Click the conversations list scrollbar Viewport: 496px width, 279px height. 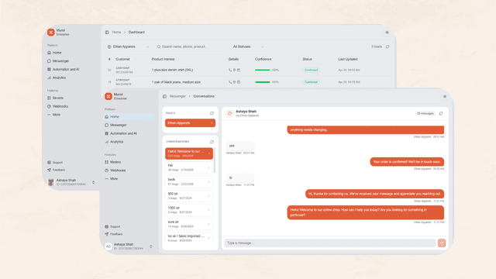[215, 160]
